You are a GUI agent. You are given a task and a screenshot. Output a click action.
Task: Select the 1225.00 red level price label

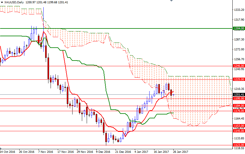(239, 79)
